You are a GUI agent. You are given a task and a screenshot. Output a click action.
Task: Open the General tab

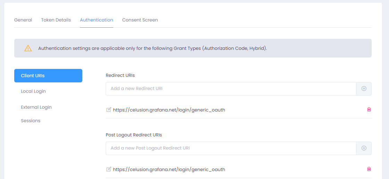point(23,20)
